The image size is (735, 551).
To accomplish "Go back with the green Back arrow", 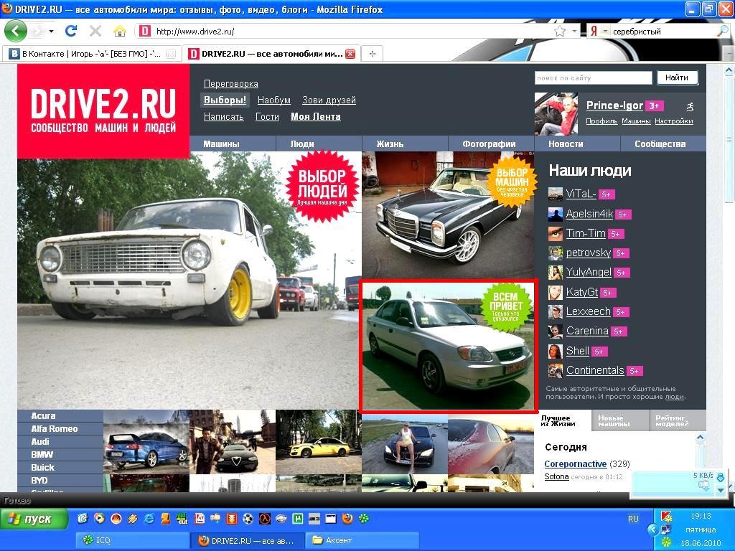I will [16, 31].
